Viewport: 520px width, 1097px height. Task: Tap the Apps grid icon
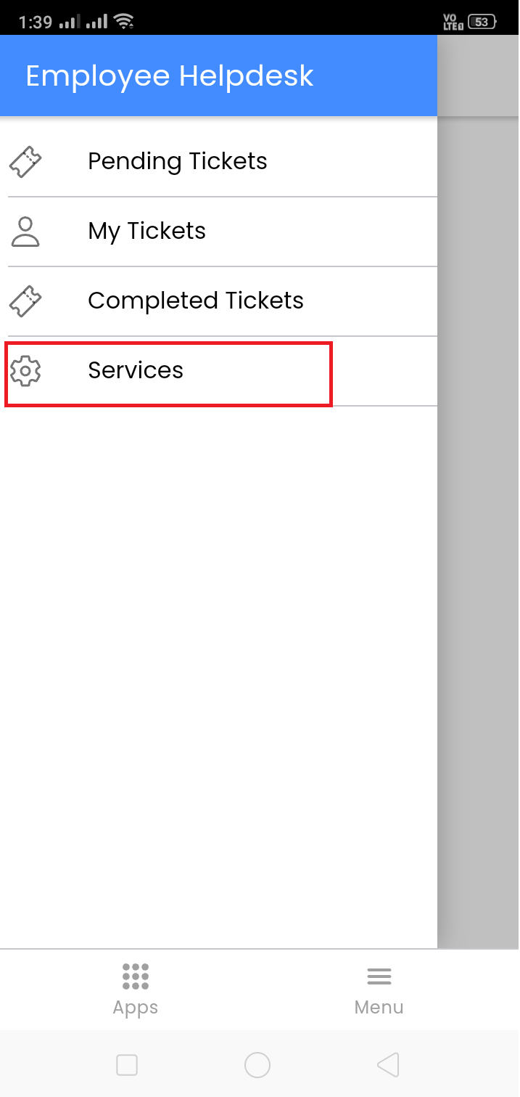pos(136,976)
